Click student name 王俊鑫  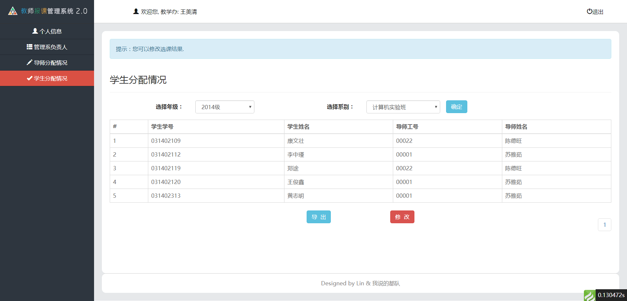coord(296,182)
